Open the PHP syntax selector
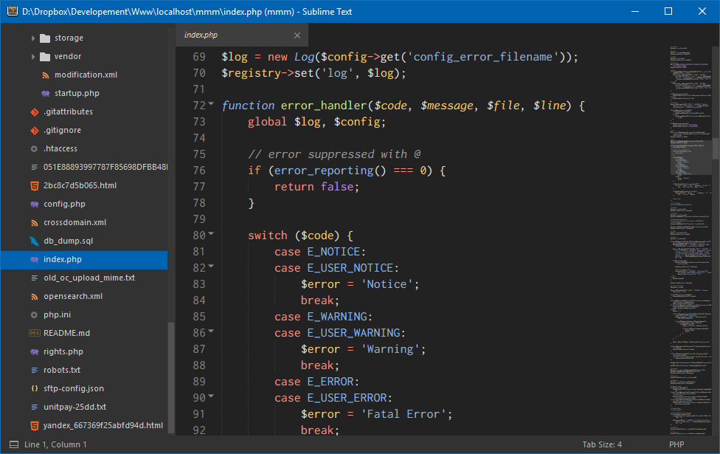This screenshot has height=454, width=720. click(x=676, y=444)
